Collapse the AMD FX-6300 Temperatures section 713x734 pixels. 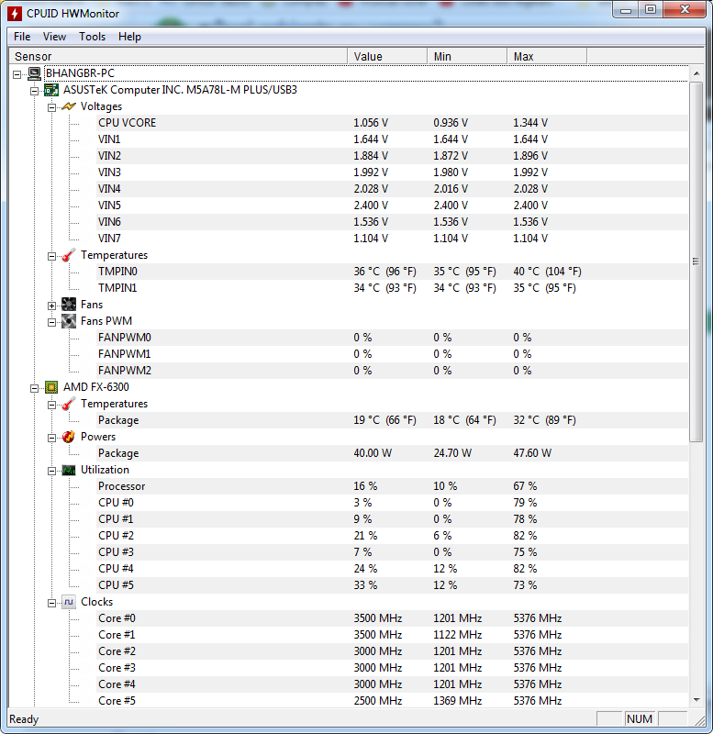click(52, 405)
